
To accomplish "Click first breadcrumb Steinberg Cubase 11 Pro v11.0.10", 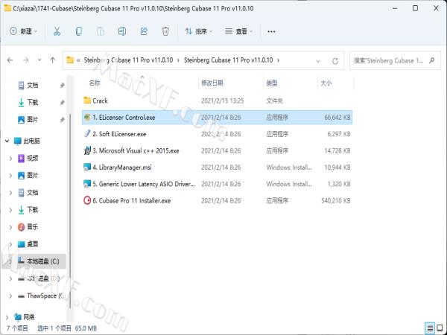I will click(x=128, y=60).
